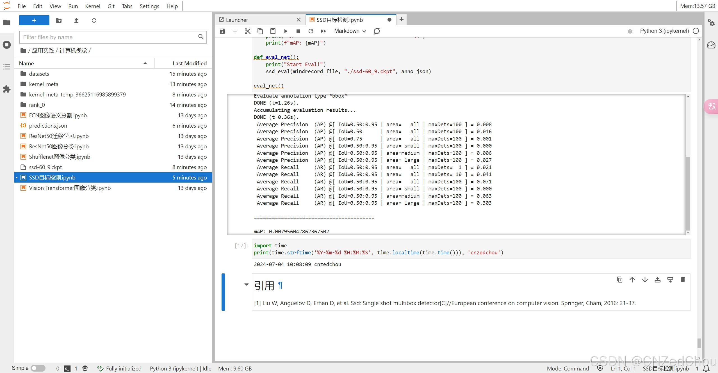Open the file browser sidebar tab

[x=7, y=22]
